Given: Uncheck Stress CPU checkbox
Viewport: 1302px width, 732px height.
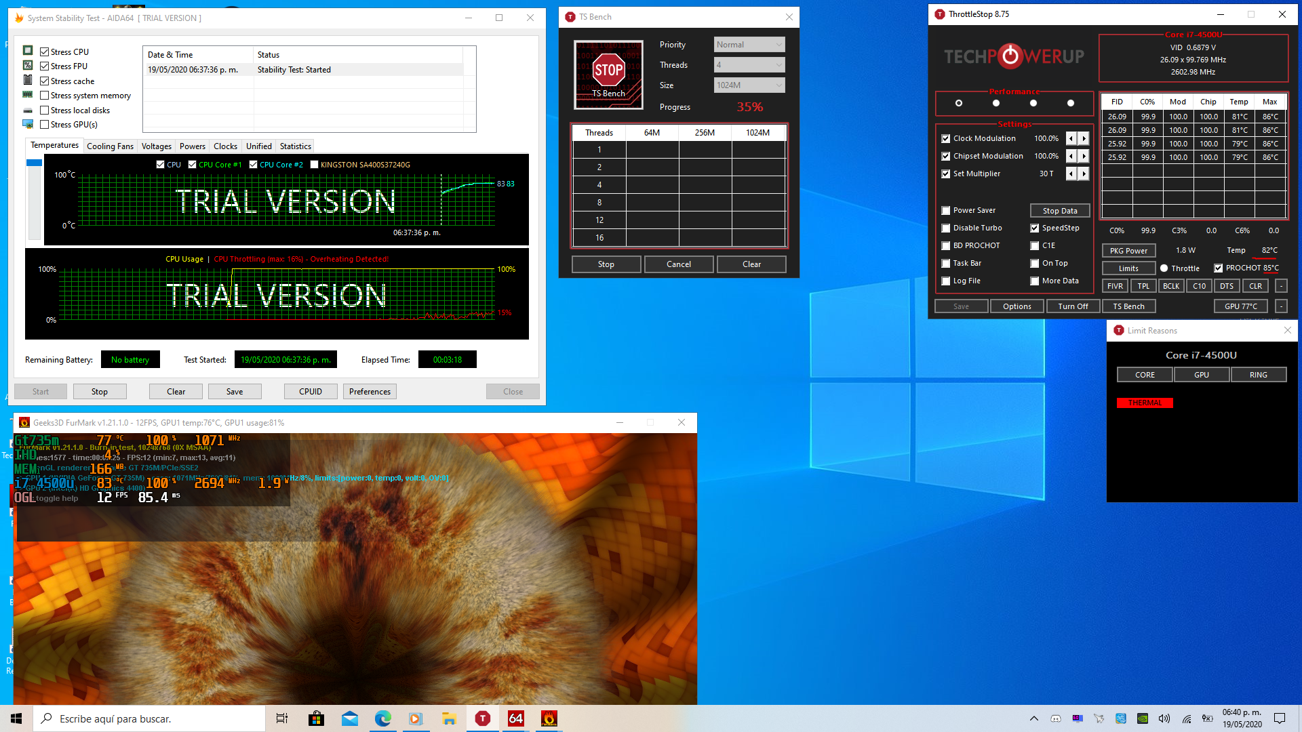Looking at the screenshot, I should coord(44,52).
